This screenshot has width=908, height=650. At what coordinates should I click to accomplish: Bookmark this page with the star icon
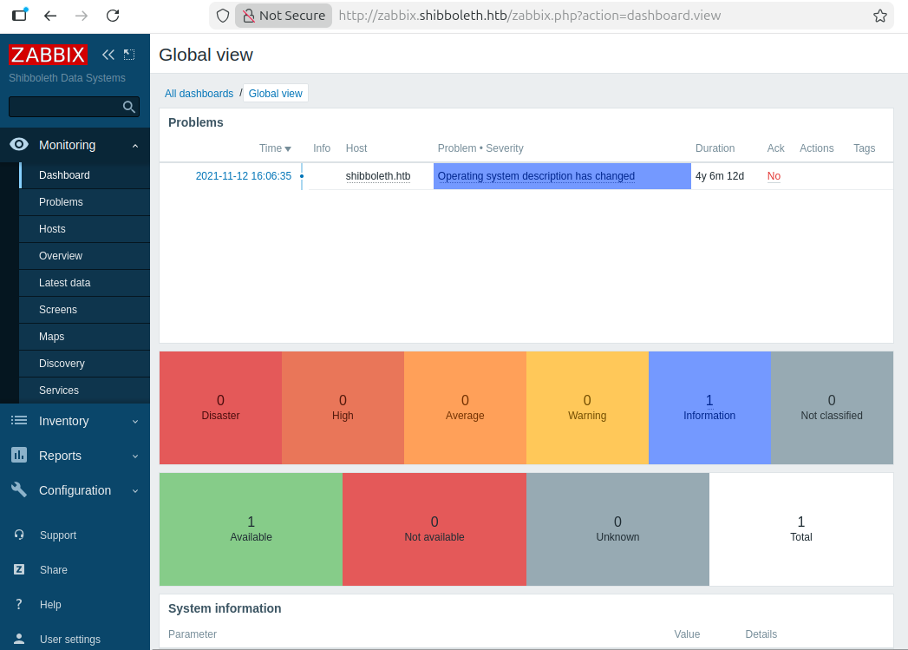880,16
